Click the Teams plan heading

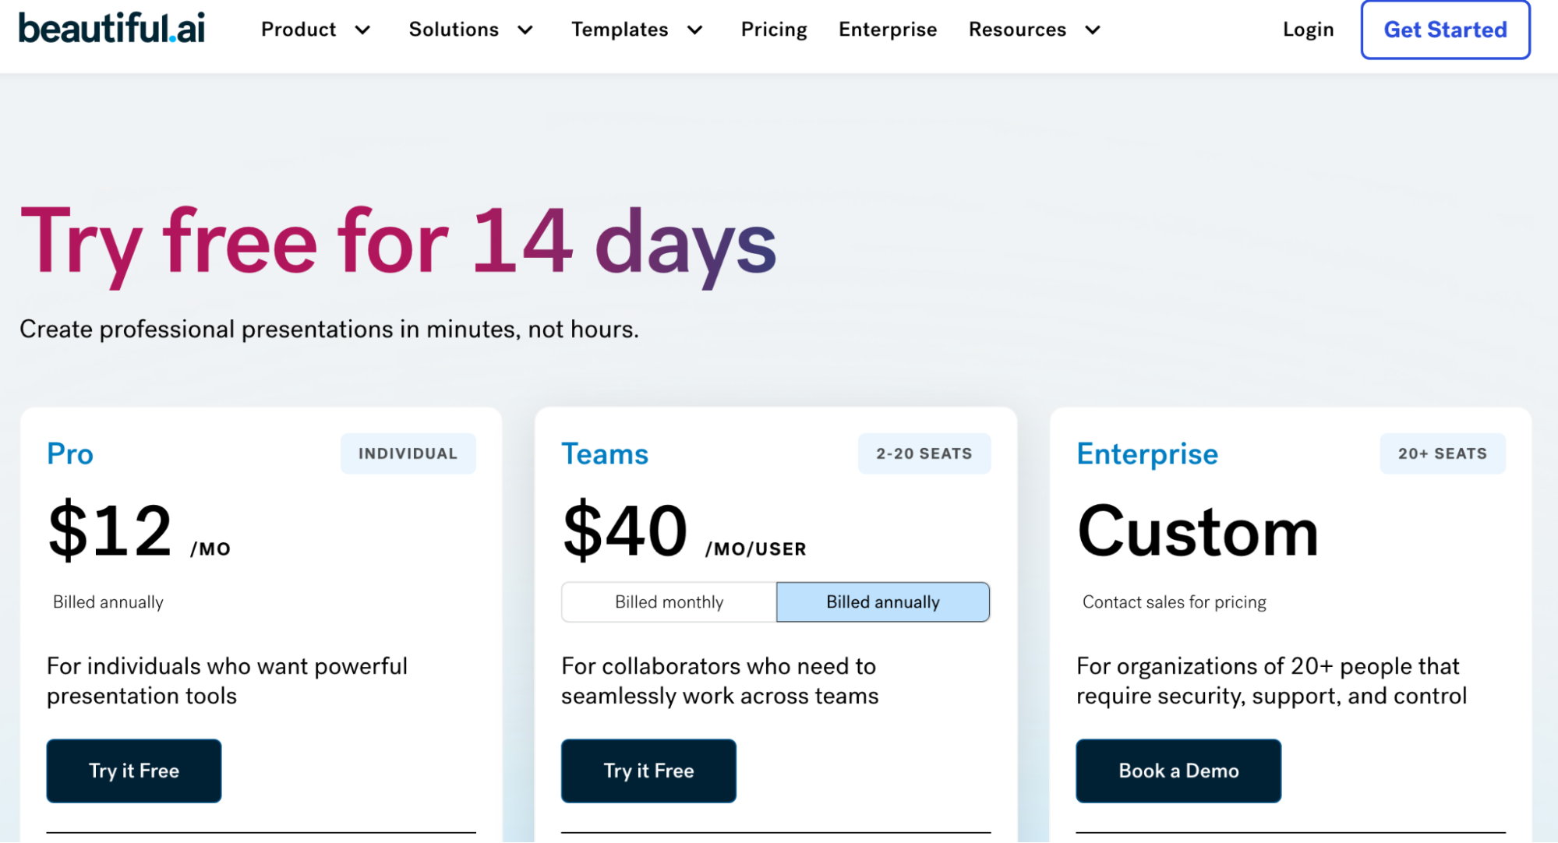click(x=605, y=453)
